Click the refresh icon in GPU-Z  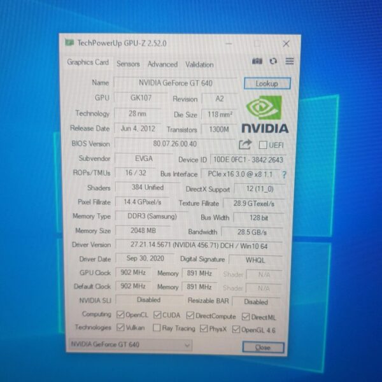tap(273, 61)
